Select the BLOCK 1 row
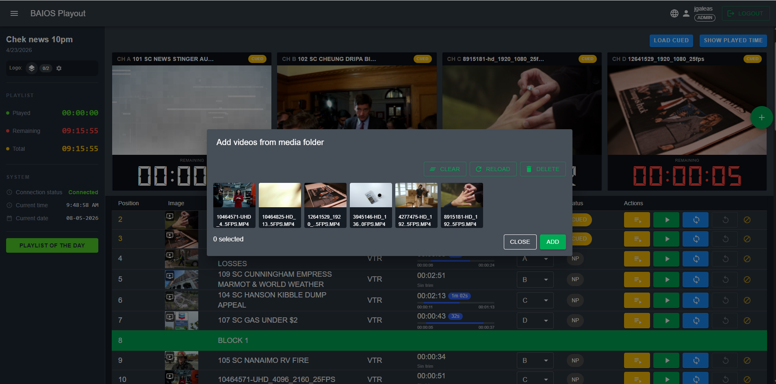Image resolution: width=776 pixels, height=384 pixels. pos(439,341)
